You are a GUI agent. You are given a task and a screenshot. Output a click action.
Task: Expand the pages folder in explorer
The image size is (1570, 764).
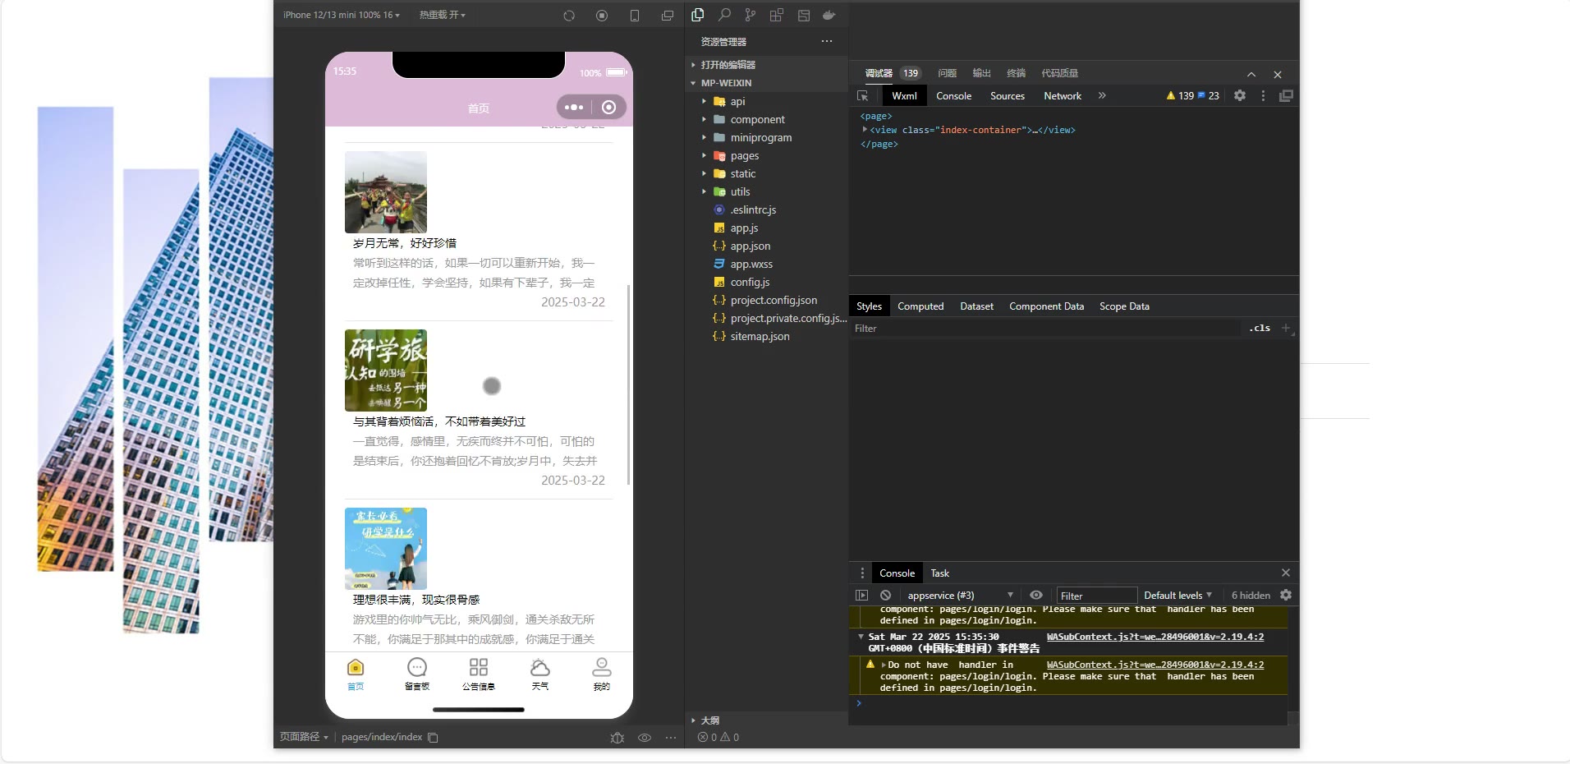point(744,156)
